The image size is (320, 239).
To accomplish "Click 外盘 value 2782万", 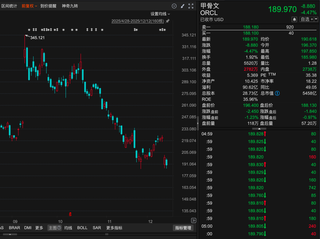I will [251, 69].
